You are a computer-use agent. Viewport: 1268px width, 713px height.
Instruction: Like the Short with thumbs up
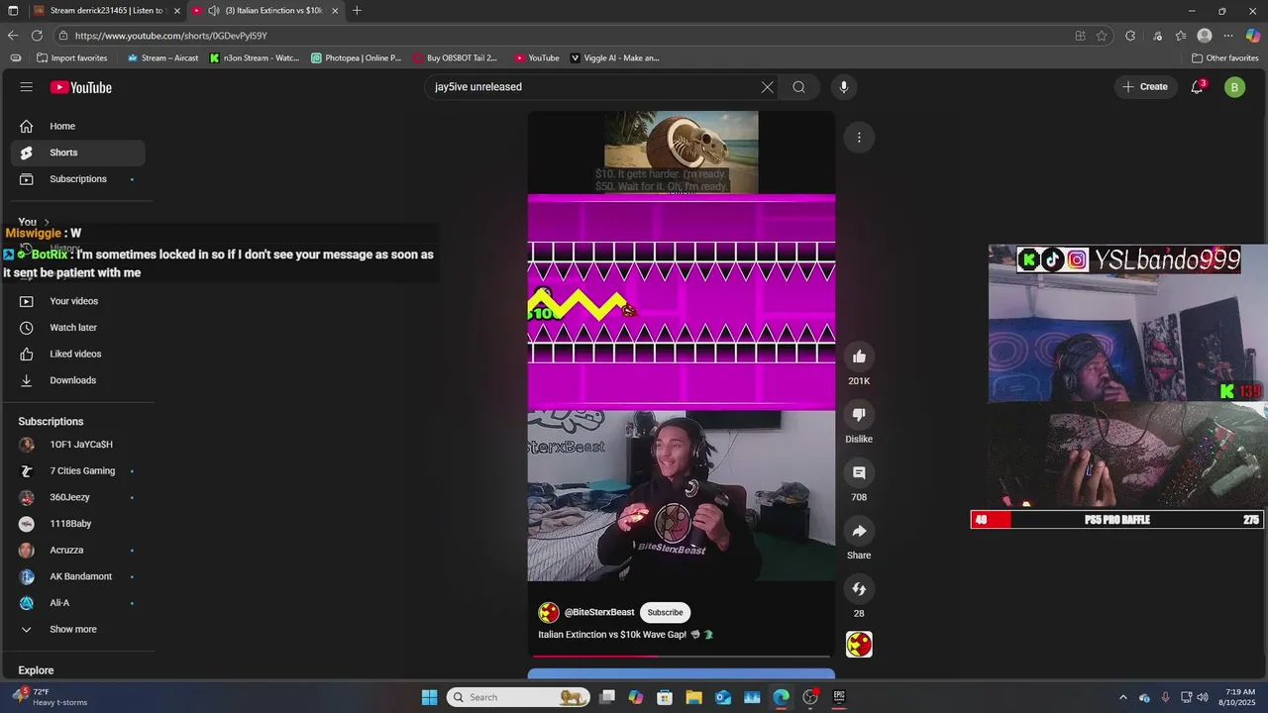pos(859,356)
